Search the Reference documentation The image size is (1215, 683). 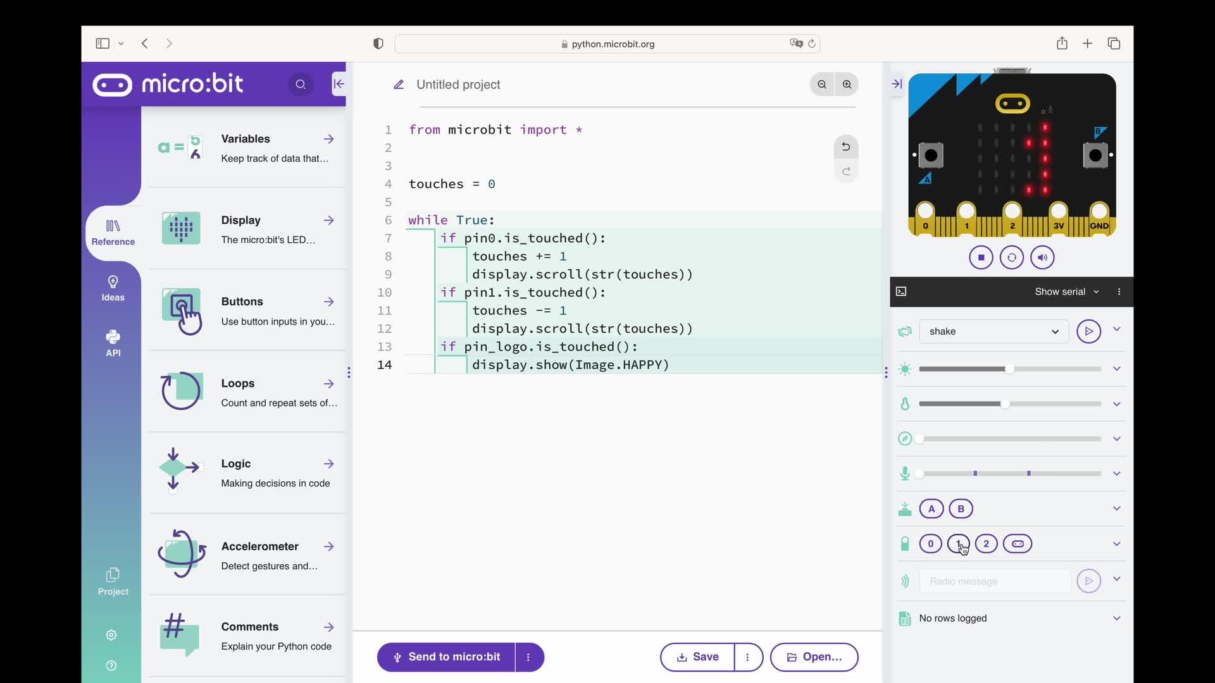coord(301,84)
